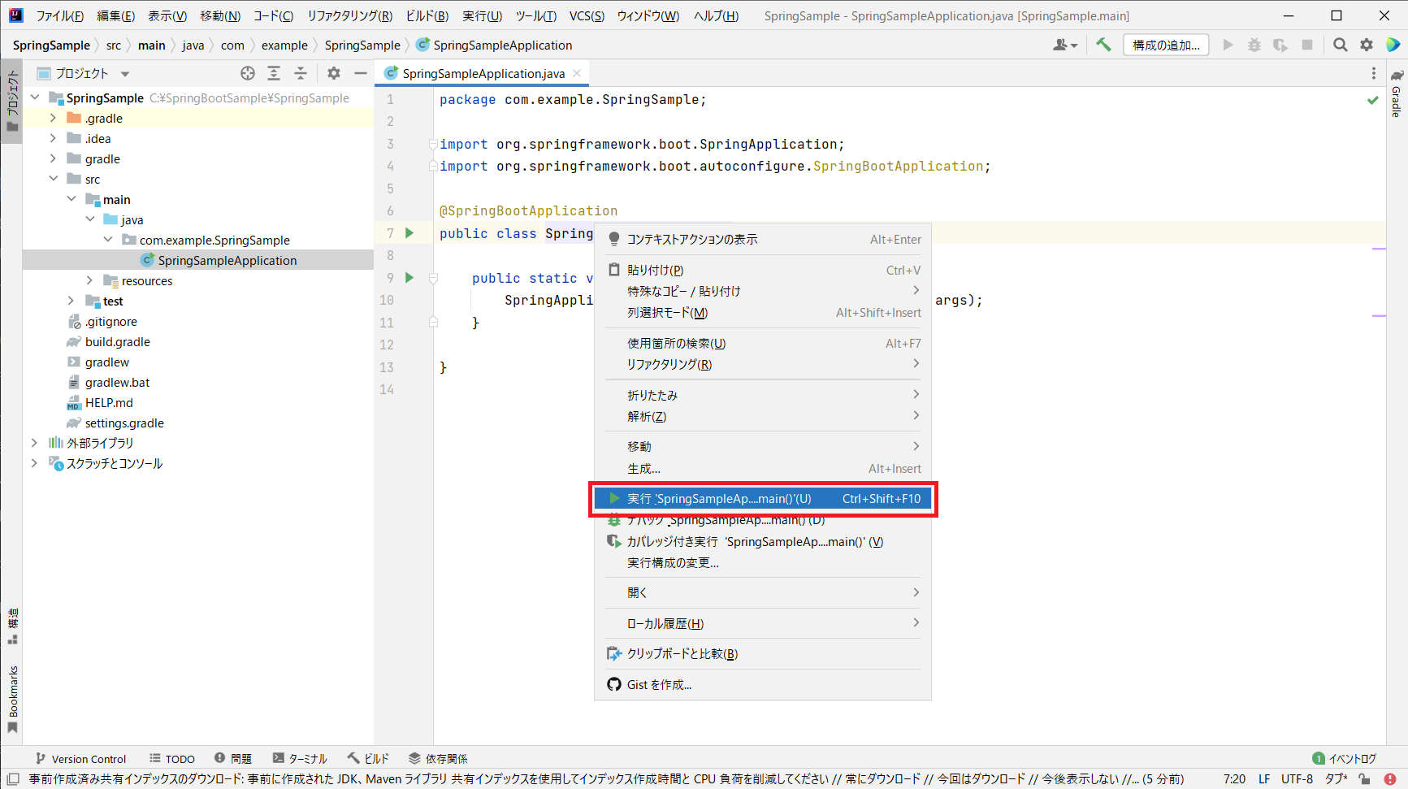This screenshot has width=1408, height=789.
Task: Click the build project hammer icon
Action: [x=1103, y=45]
